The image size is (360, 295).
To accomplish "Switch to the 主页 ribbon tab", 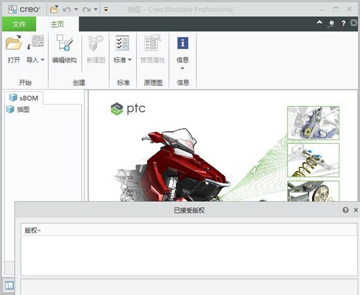I will point(57,24).
